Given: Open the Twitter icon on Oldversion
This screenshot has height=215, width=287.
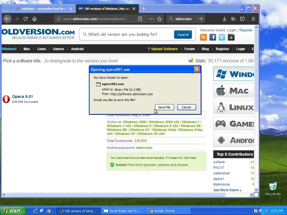Looking at the screenshot, I should (x=222, y=37).
